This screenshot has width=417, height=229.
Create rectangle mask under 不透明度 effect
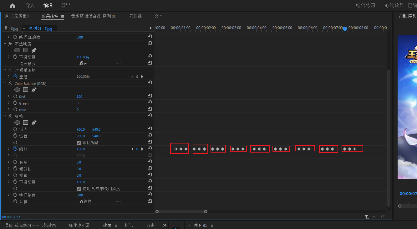26,50
